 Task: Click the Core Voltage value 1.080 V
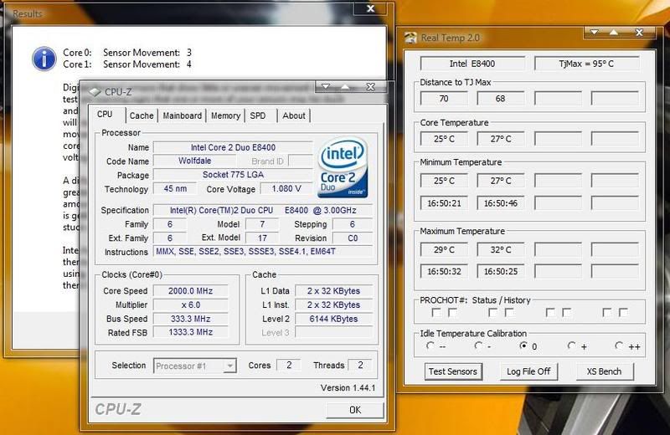tap(286, 189)
